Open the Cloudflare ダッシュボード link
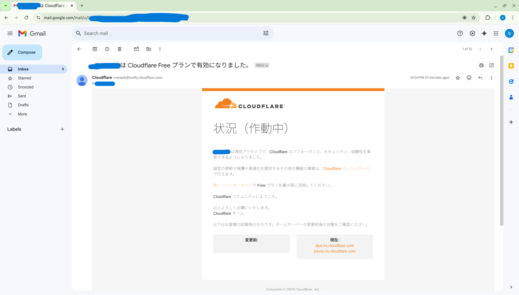519x295 pixels. tap(346, 168)
